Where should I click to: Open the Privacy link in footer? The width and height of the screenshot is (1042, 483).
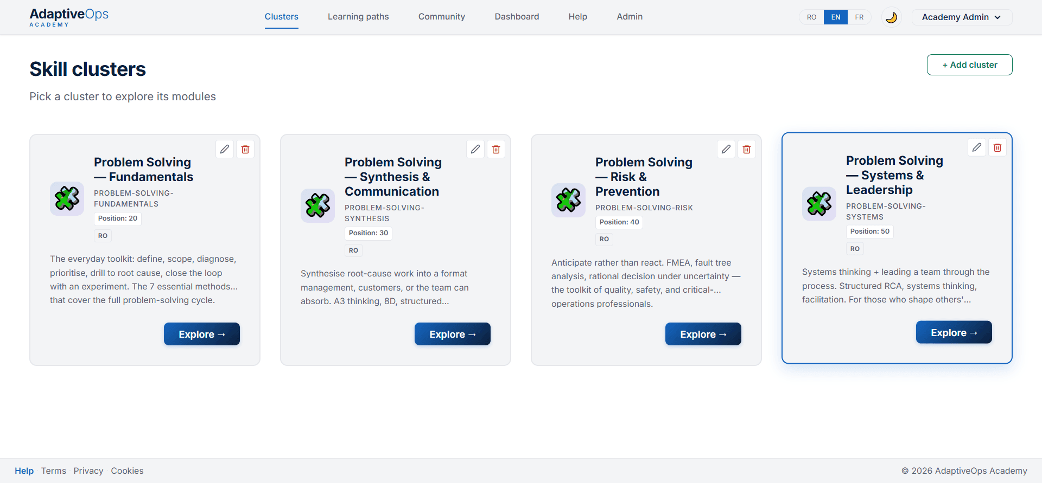88,471
